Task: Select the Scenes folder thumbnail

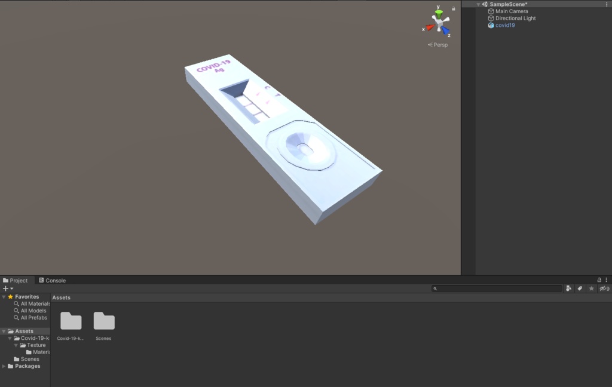Action: pyautogui.click(x=104, y=321)
